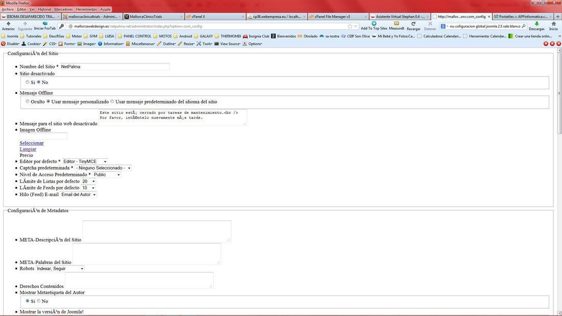The width and height of the screenshot is (562, 316).
Task: Open the THERMOMIX bookmarks folder
Action: (x=228, y=36)
